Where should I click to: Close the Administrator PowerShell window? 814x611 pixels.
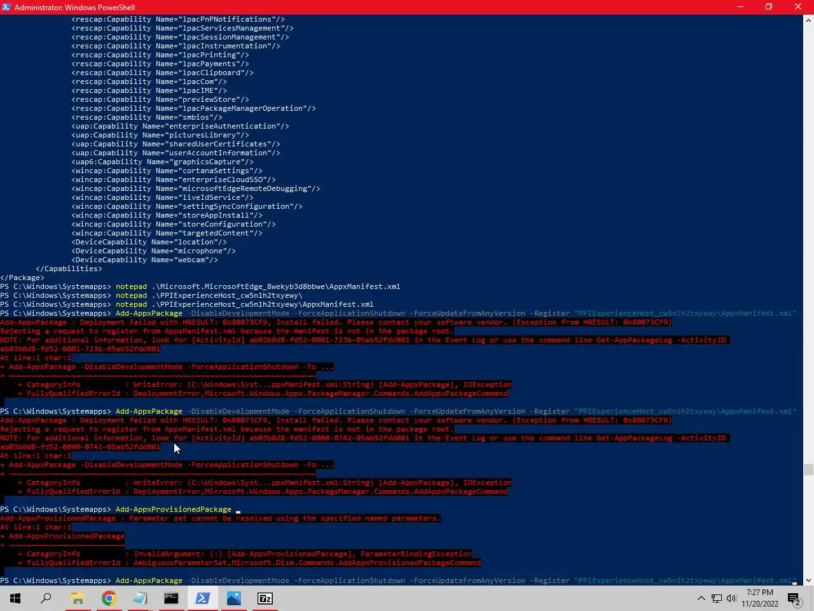(x=798, y=7)
